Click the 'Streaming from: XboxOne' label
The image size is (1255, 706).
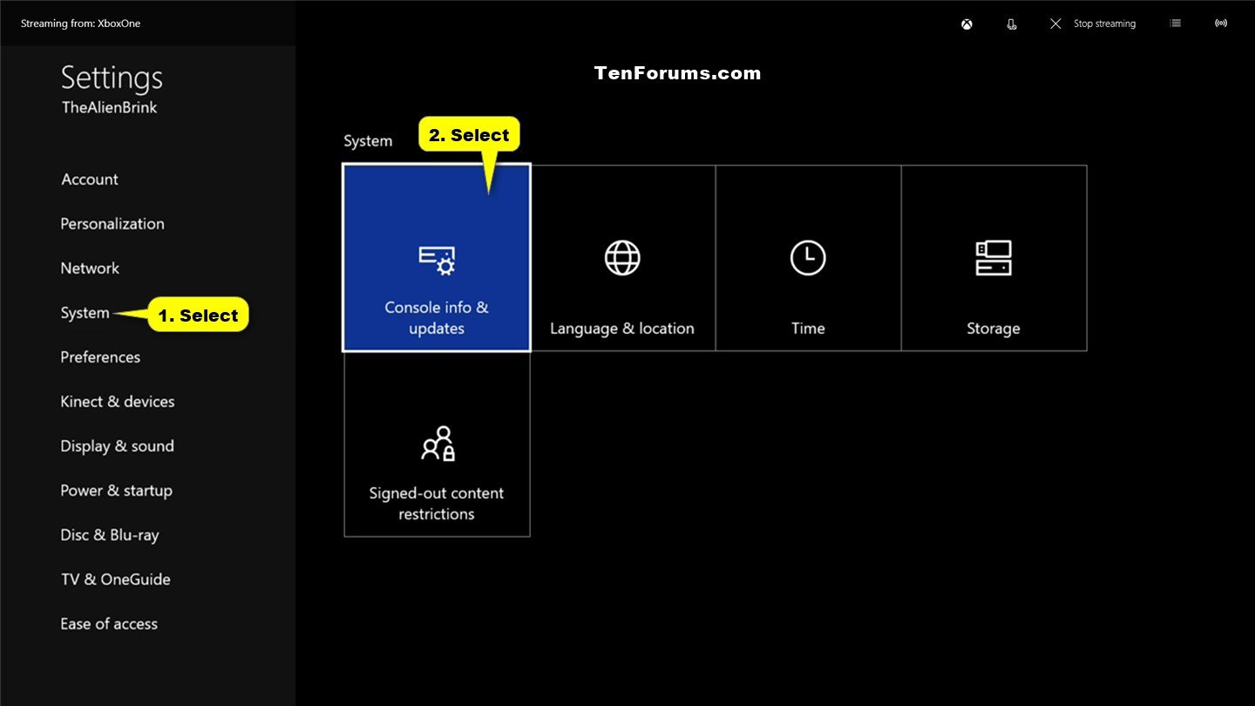tap(80, 24)
